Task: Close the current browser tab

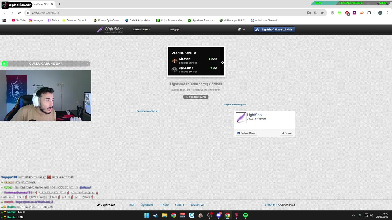Action: coord(52,4)
